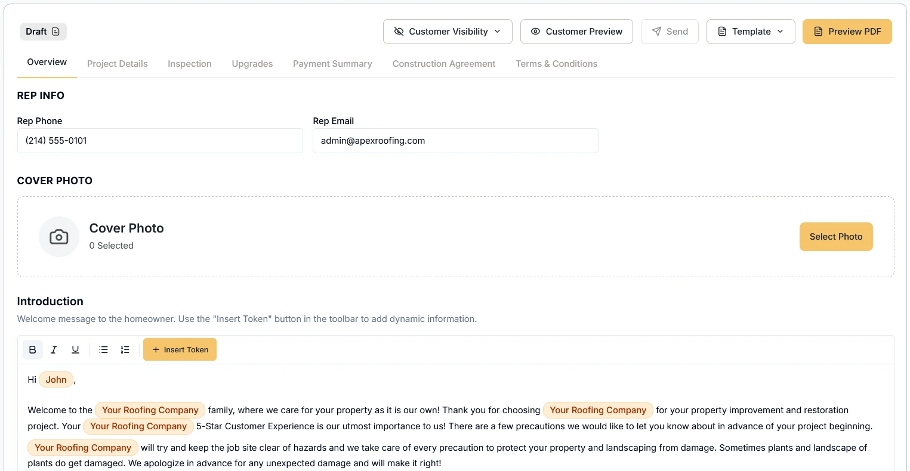Click the '0 Selected' cover photo text
The image size is (910, 471).
112,246
